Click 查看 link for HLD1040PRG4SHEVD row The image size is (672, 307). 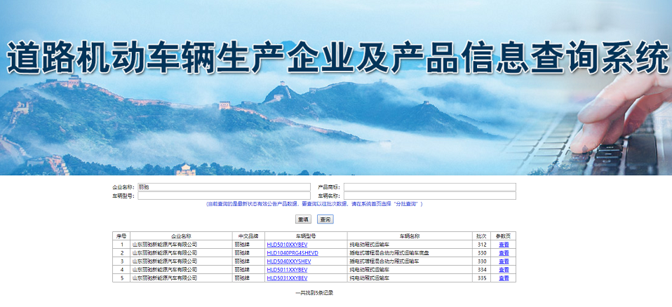pyautogui.click(x=504, y=253)
